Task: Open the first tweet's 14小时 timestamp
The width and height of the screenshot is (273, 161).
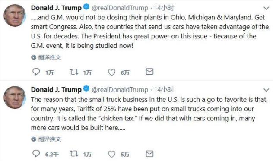Action: click(x=164, y=8)
